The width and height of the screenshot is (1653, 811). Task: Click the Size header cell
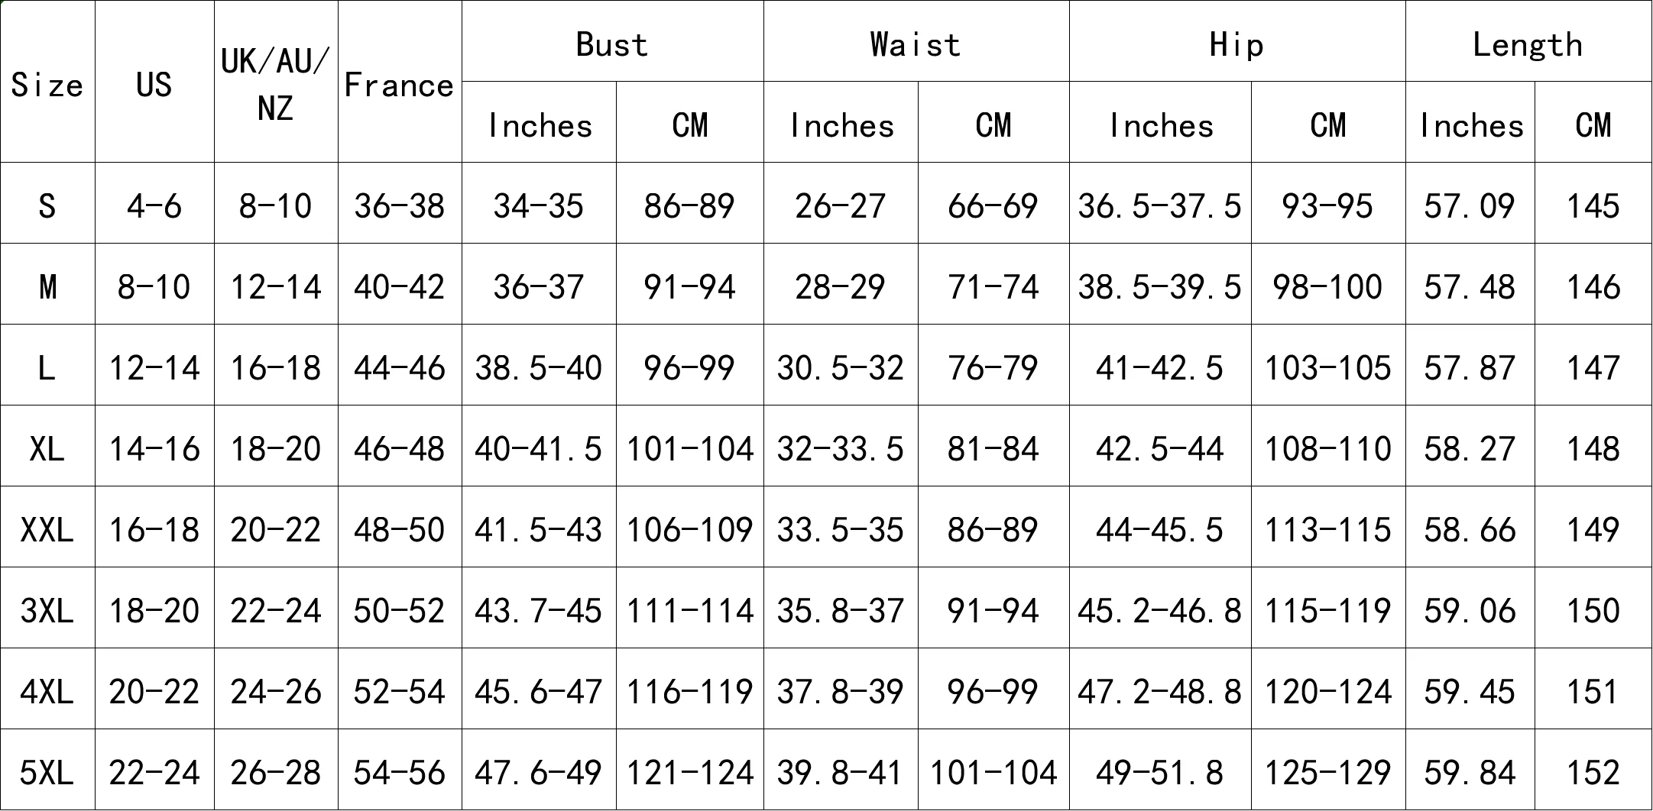click(47, 85)
